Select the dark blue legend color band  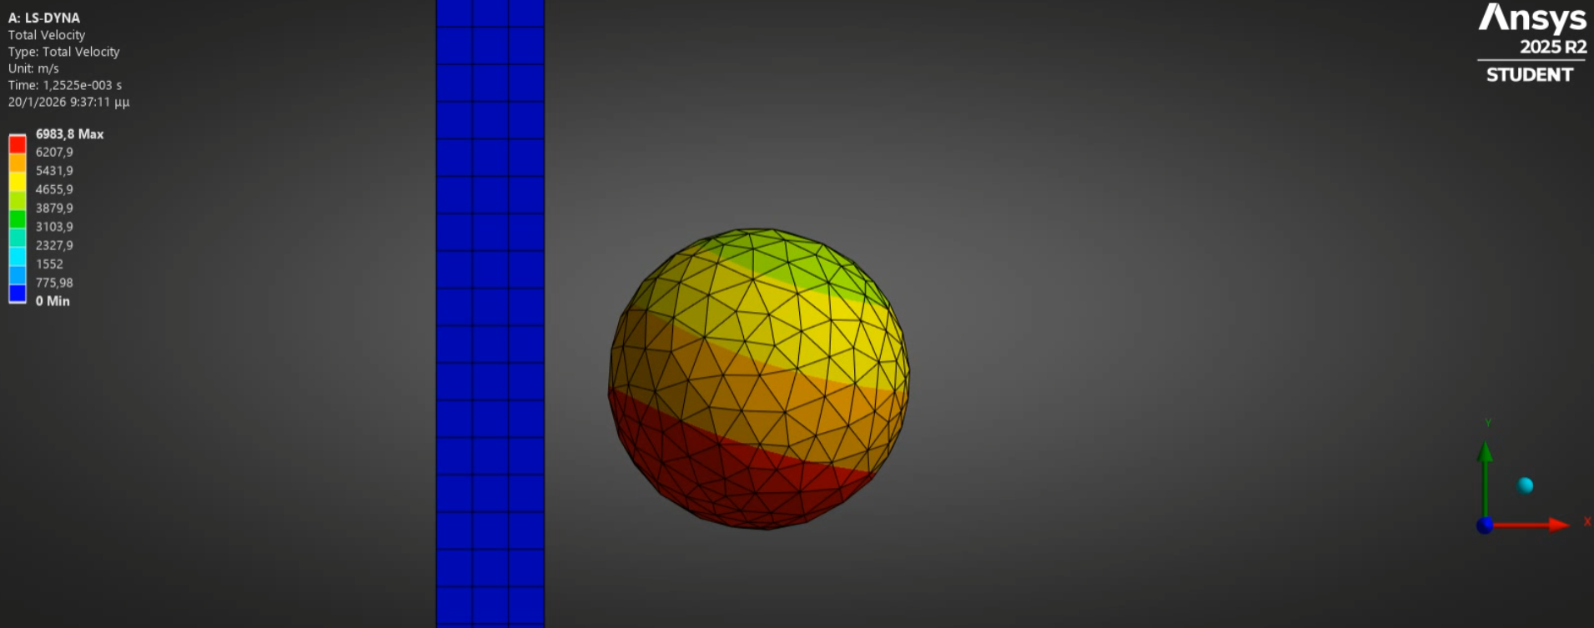point(18,294)
